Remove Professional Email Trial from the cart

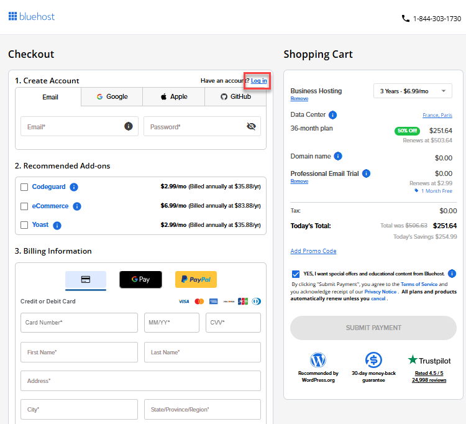[299, 181]
